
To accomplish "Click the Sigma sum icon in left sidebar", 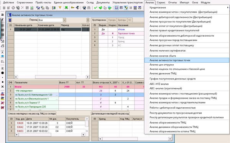I will point(3,68).
